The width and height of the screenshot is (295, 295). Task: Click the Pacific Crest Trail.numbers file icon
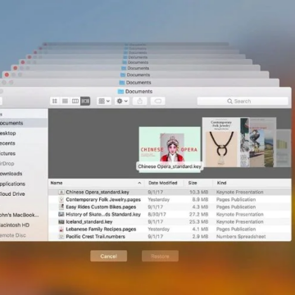coord(61,237)
